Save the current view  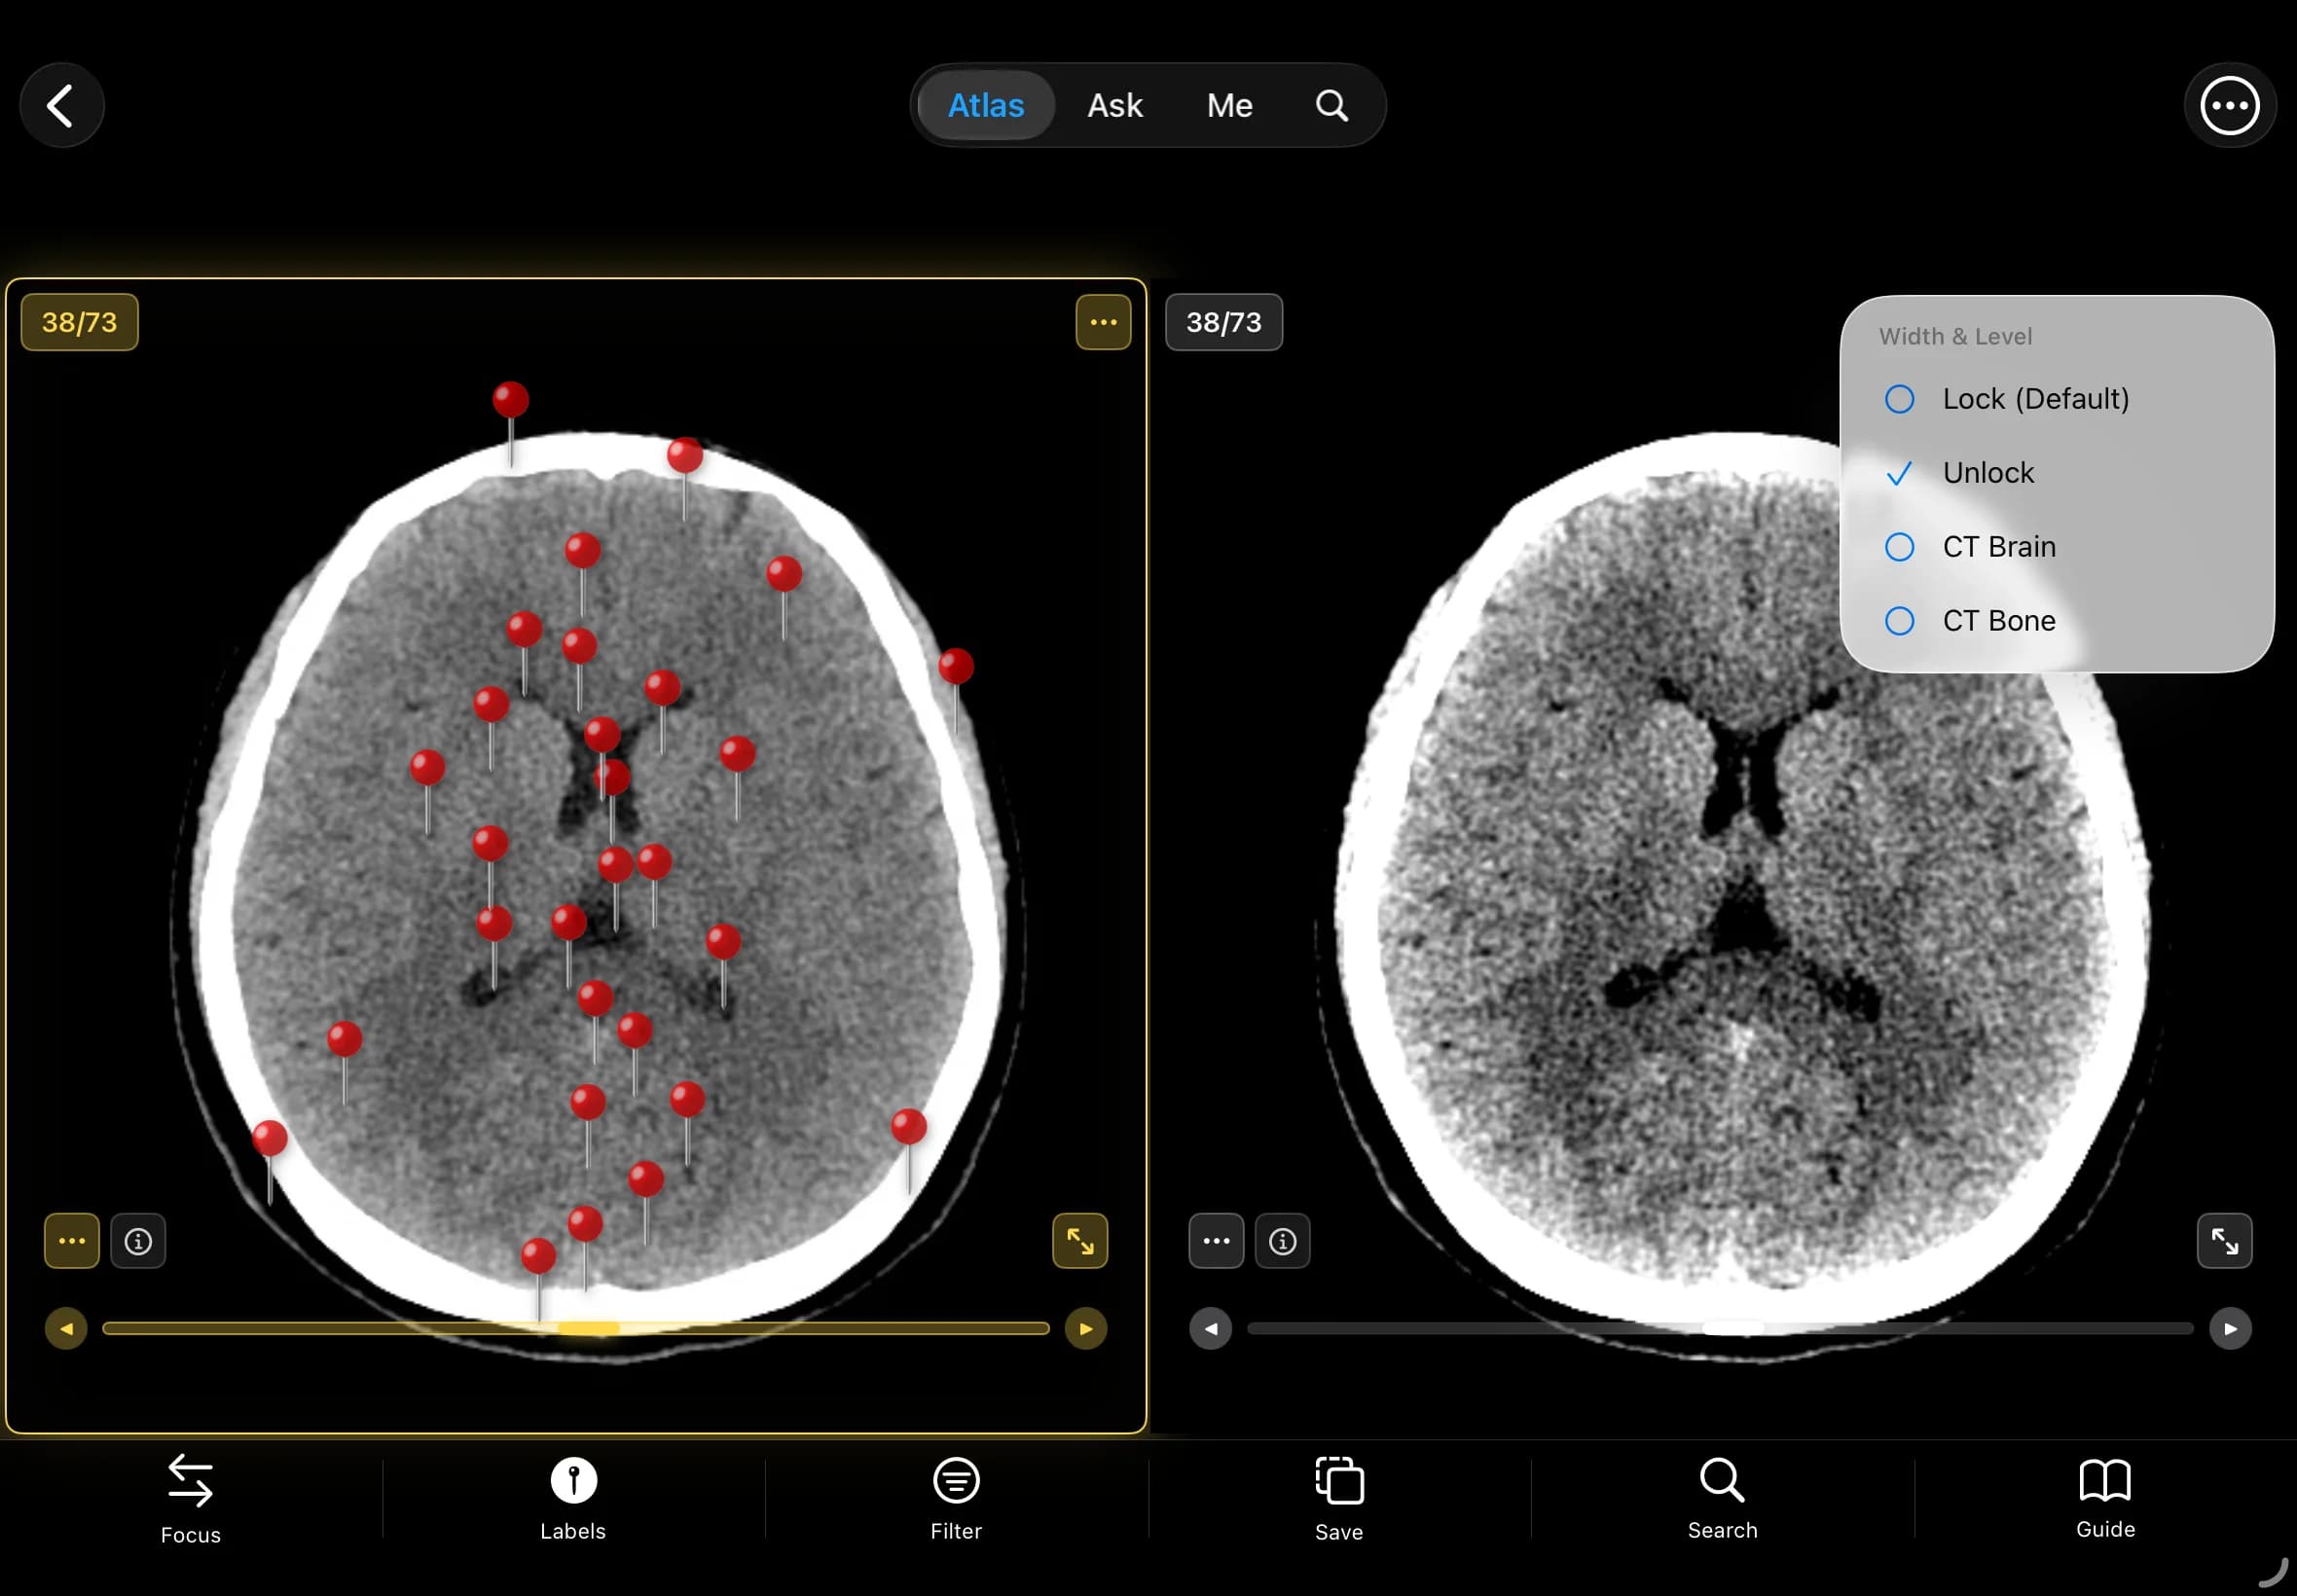click(x=1338, y=1497)
